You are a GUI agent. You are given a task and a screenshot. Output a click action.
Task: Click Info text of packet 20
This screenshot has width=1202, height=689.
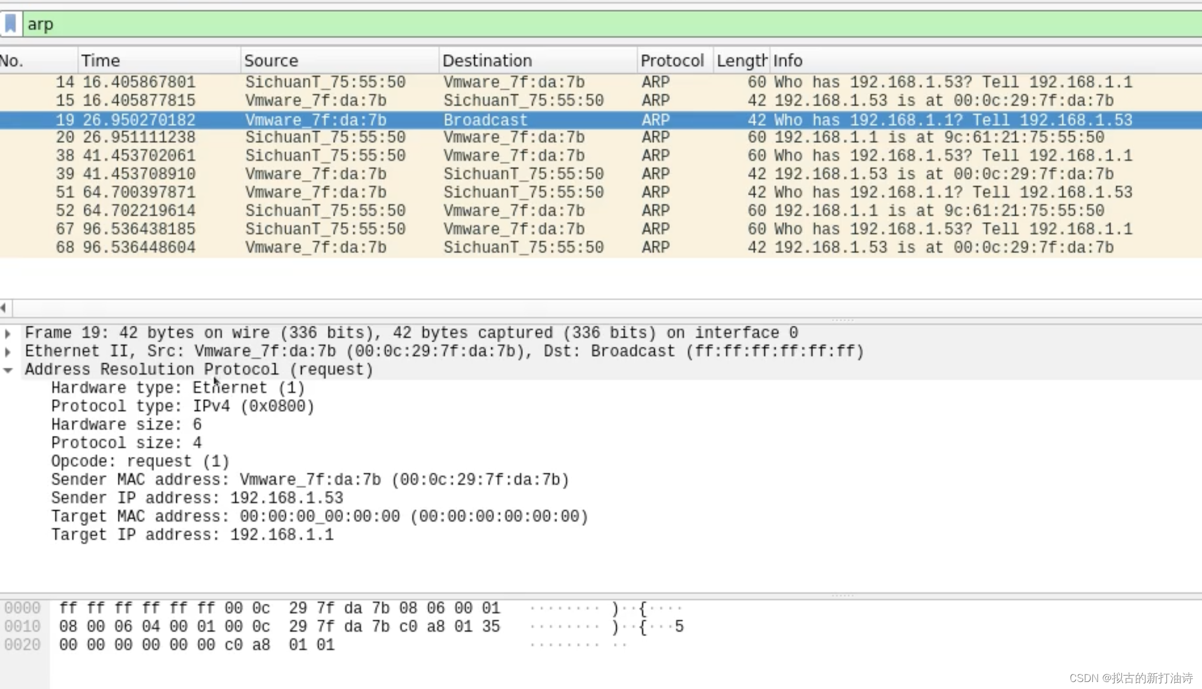click(x=939, y=138)
